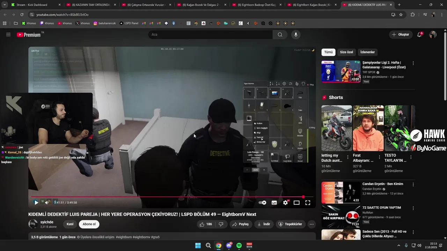The width and height of the screenshot is (447, 251).
Task: Start voice search with the microphone
Action: tap(296, 35)
